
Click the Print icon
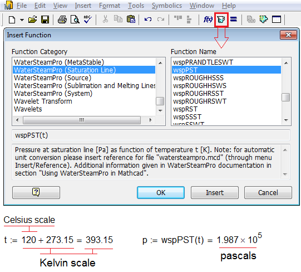tap(62, 20)
